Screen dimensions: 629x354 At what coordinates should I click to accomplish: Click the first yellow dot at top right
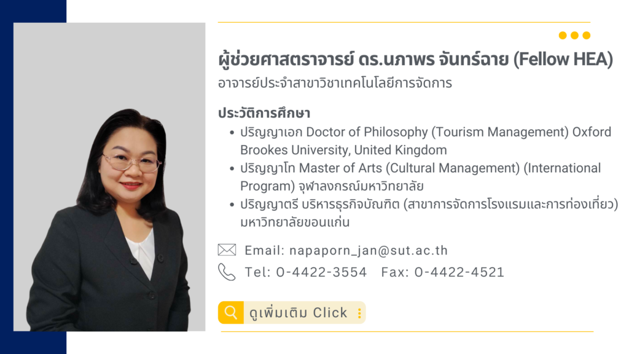[x=563, y=35]
